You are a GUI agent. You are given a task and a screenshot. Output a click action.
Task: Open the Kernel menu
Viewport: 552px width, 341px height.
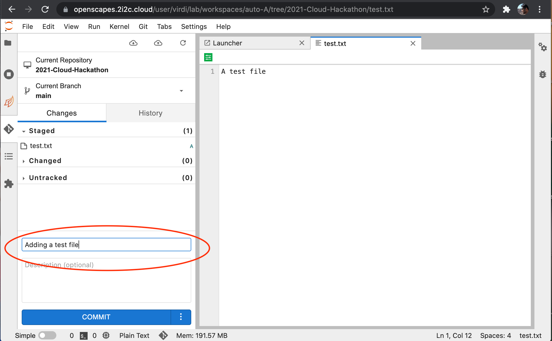119,27
